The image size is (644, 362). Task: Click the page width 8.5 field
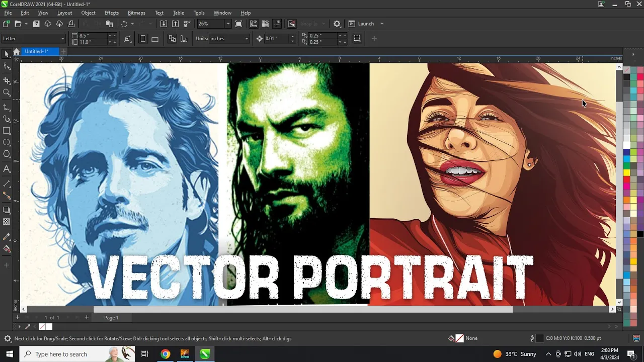click(x=92, y=36)
